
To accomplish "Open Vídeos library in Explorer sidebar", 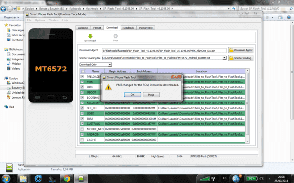I will click(x=13, y=69).
